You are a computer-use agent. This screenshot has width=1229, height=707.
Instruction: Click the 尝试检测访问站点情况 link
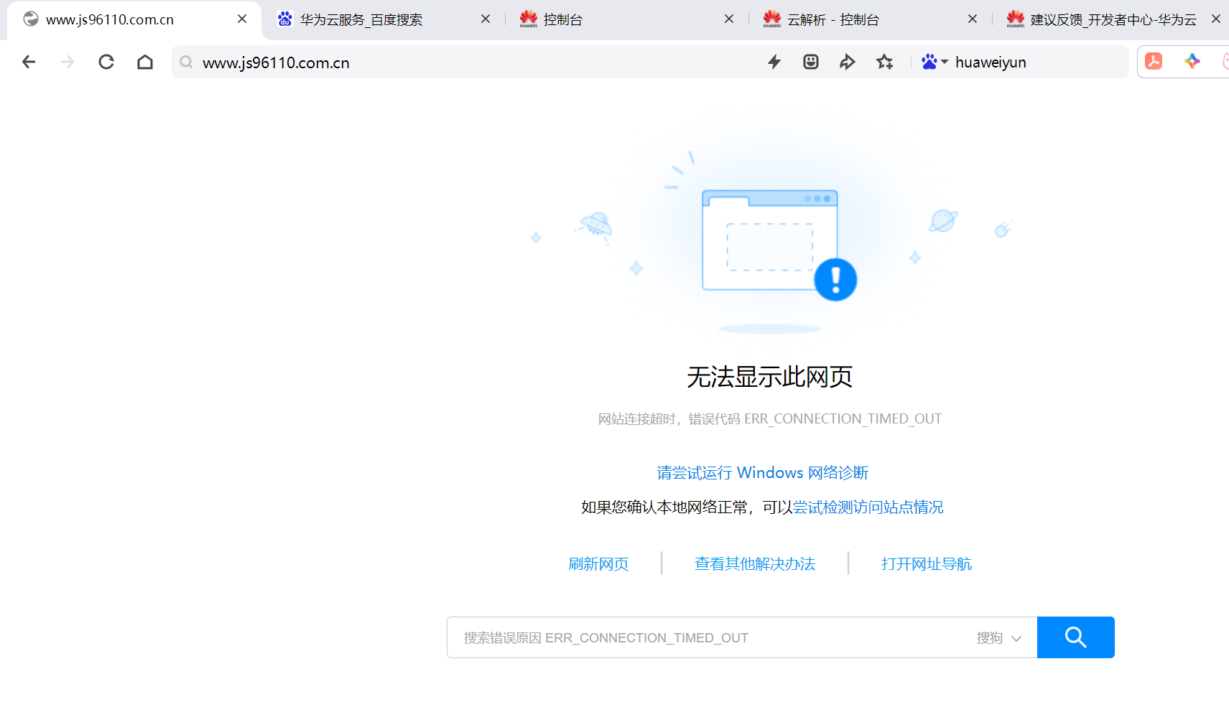(x=868, y=507)
